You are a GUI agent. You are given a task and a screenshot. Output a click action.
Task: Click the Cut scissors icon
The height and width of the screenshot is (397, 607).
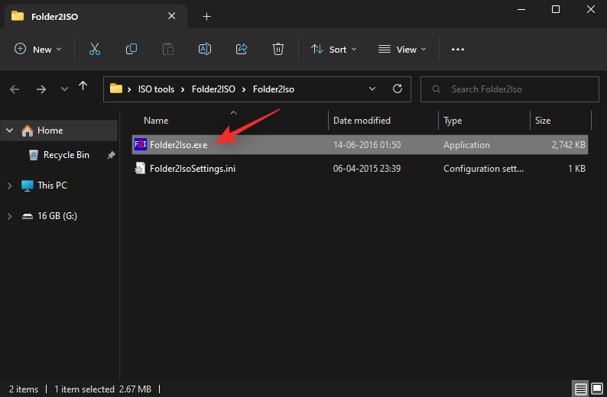click(95, 49)
